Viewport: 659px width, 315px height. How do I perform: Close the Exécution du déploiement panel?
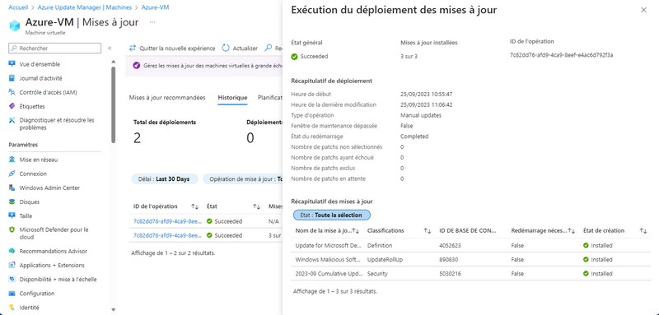point(643,10)
